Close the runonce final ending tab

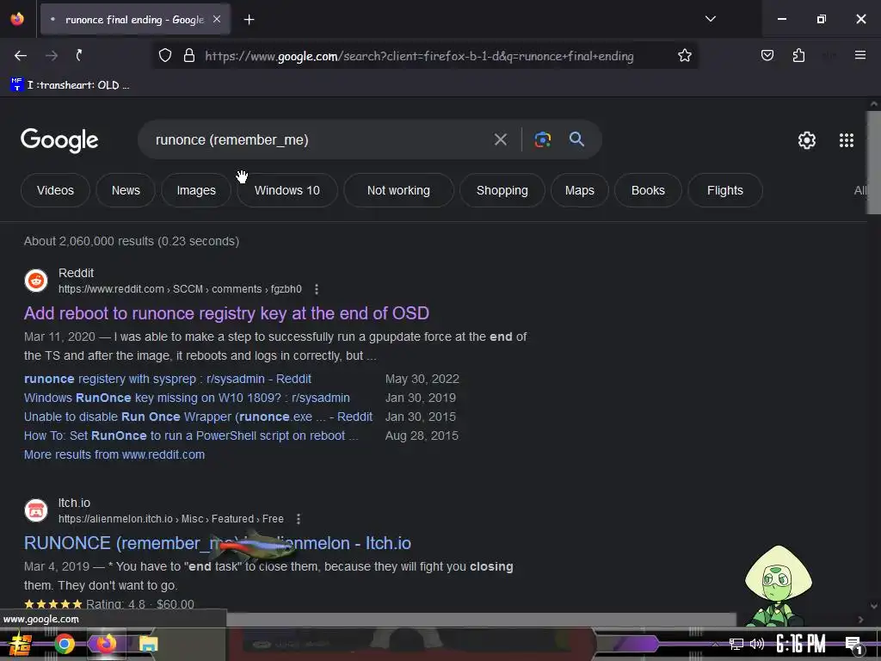click(x=217, y=20)
